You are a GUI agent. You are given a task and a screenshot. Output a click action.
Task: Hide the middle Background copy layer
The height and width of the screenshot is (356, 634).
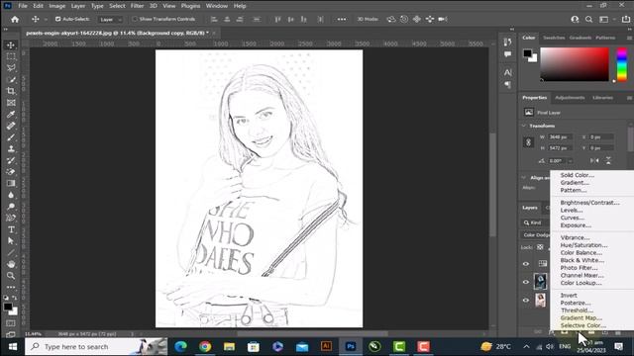pyautogui.click(x=526, y=282)
